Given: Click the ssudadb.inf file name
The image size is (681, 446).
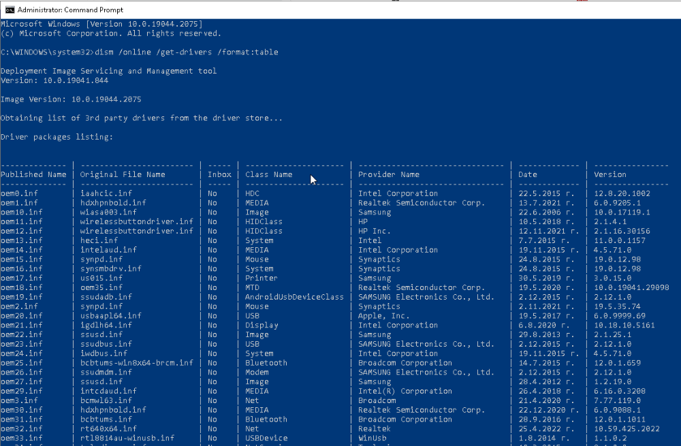Looking at the screenshot, I should coord(106,297).
